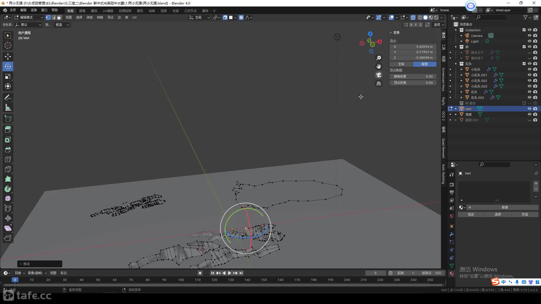Screen dimensions: 541x304
Task: Enable edge select mode
Action: 54,17
